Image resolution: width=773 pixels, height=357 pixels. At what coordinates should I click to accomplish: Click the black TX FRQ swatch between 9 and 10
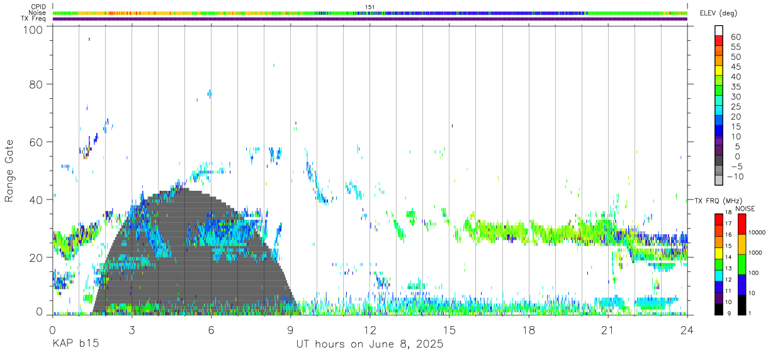(719, 308)
